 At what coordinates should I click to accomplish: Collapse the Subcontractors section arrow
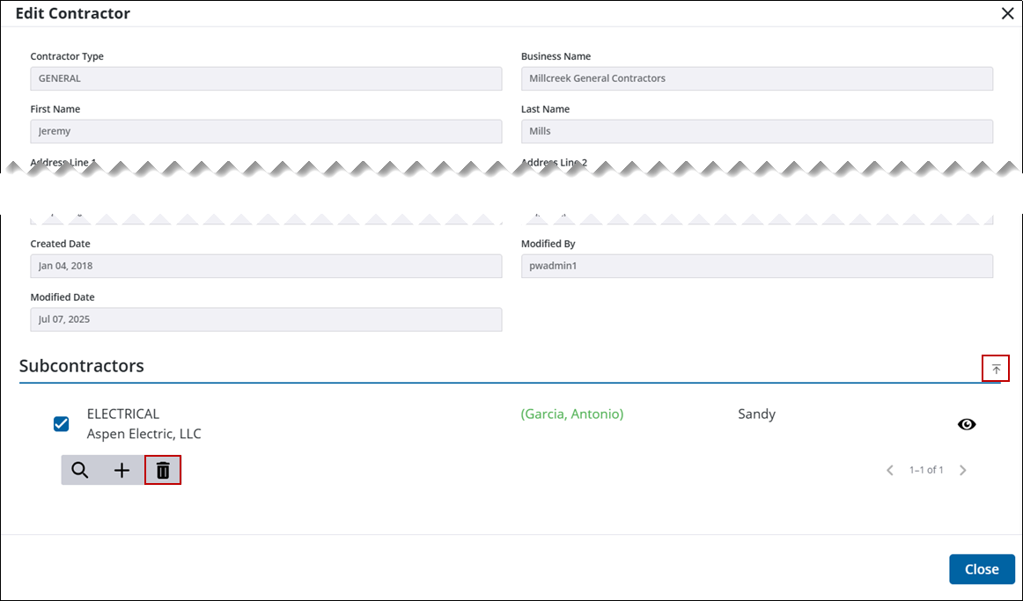pos(996,369)
